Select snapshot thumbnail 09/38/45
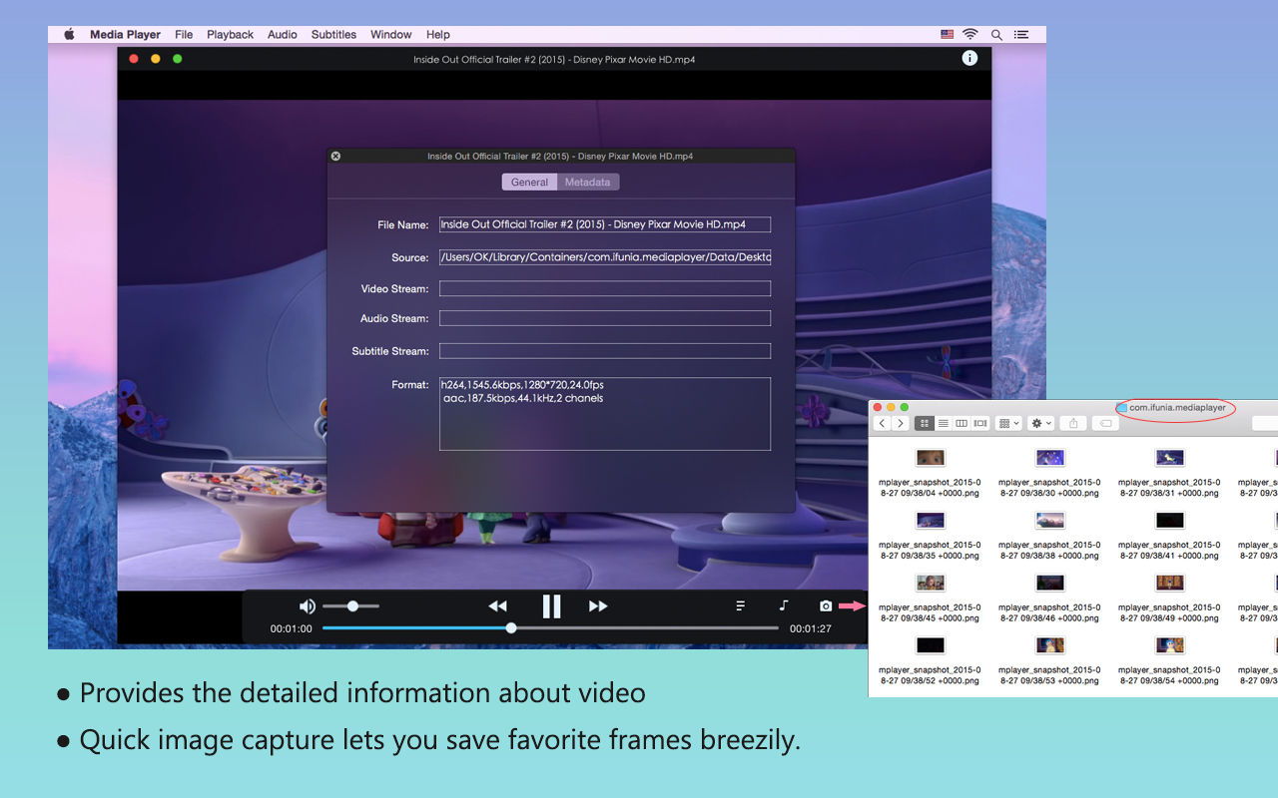 pos(930,583)
